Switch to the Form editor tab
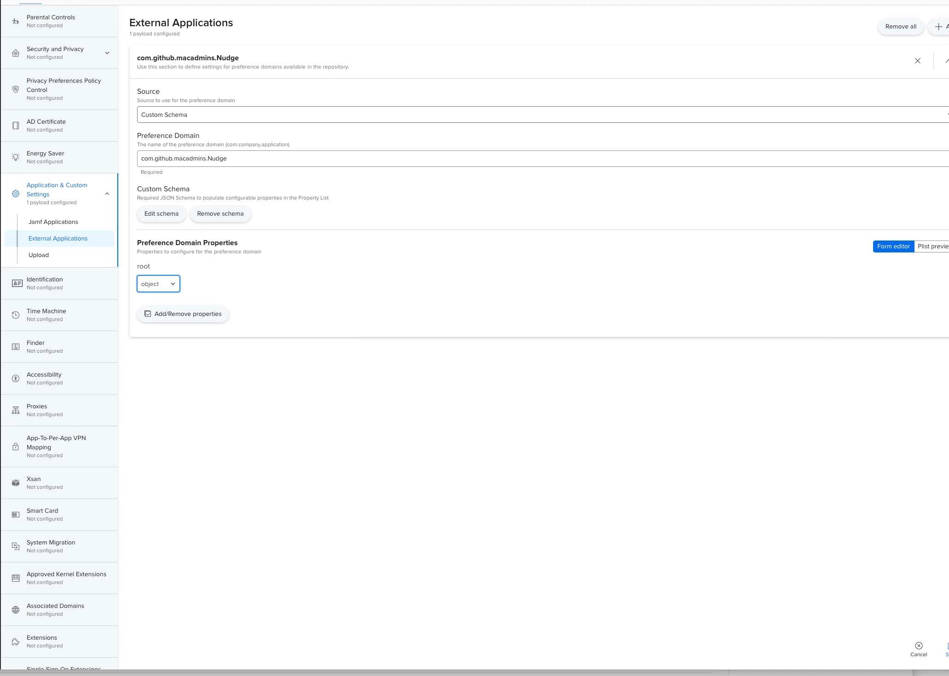This screenshot has height=676, width=949. pyautogui.click(x=893, y=246)
